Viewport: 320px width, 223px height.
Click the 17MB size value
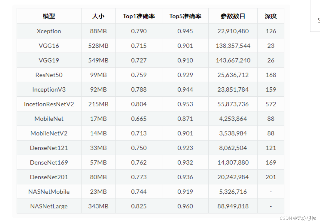coord(98,119)
